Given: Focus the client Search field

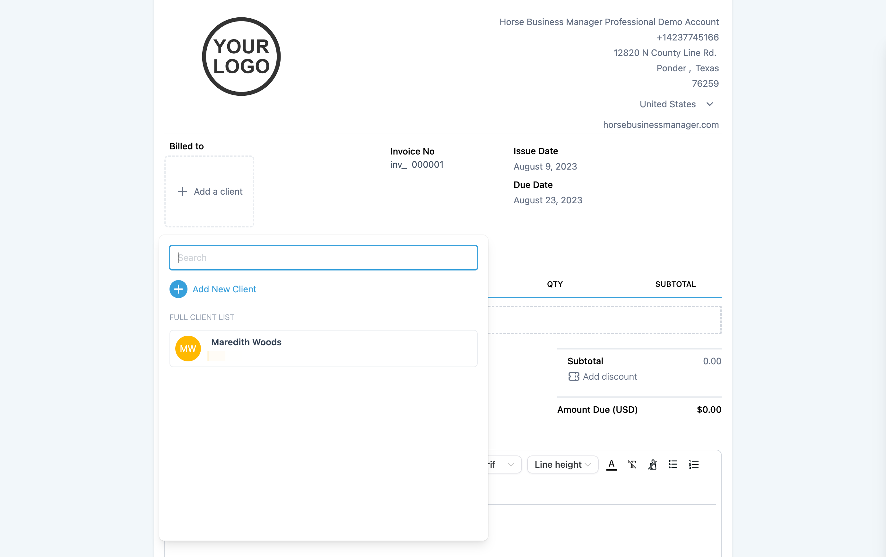Looking at the screenshot, I should click(x=323, y=257).
